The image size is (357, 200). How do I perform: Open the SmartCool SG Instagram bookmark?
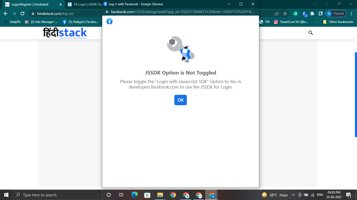pos(291,22)
